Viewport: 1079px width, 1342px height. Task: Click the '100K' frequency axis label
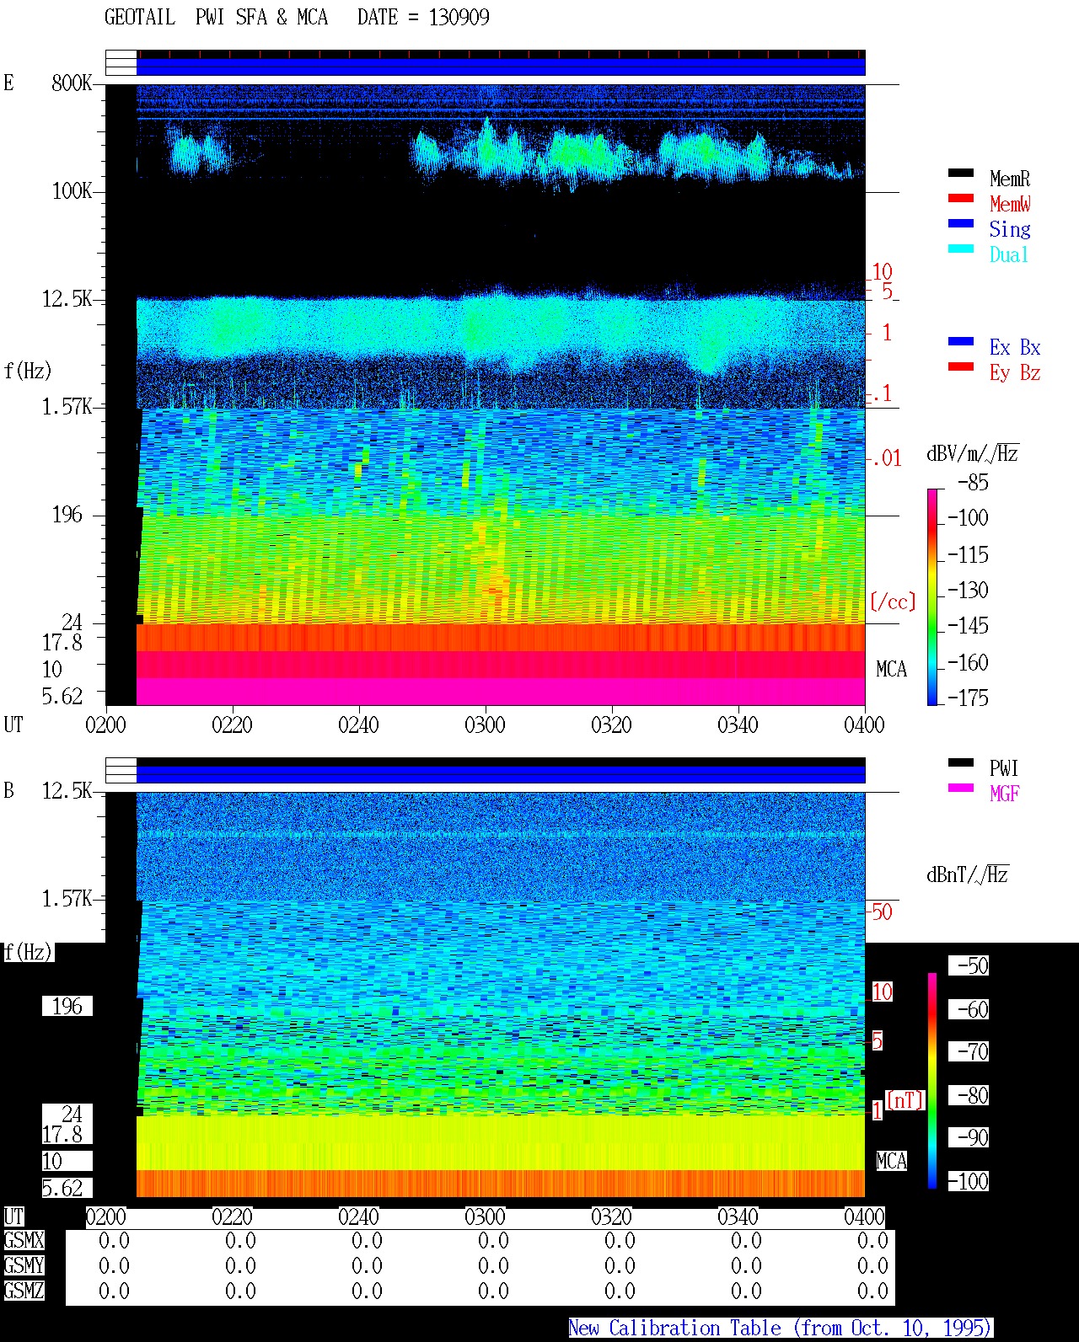[72, 190]
